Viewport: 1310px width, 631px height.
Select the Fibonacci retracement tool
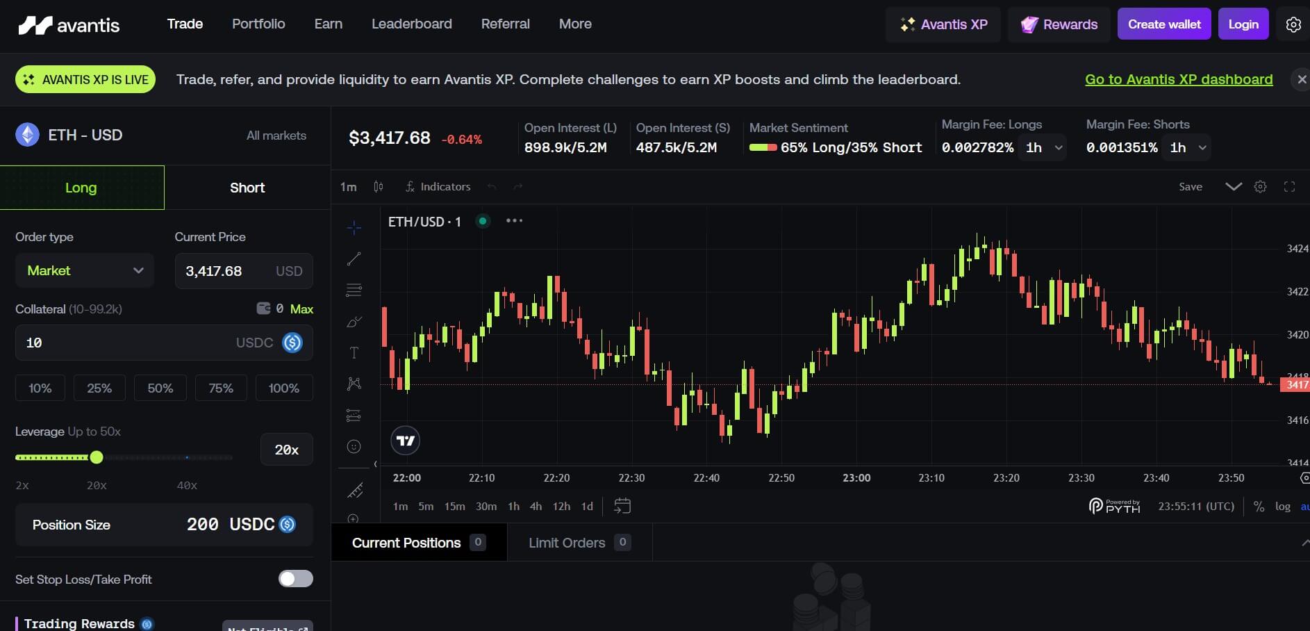coord(354,290)
